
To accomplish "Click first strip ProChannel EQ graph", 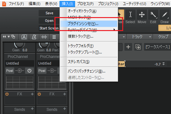I will click(x=20, y=82).
